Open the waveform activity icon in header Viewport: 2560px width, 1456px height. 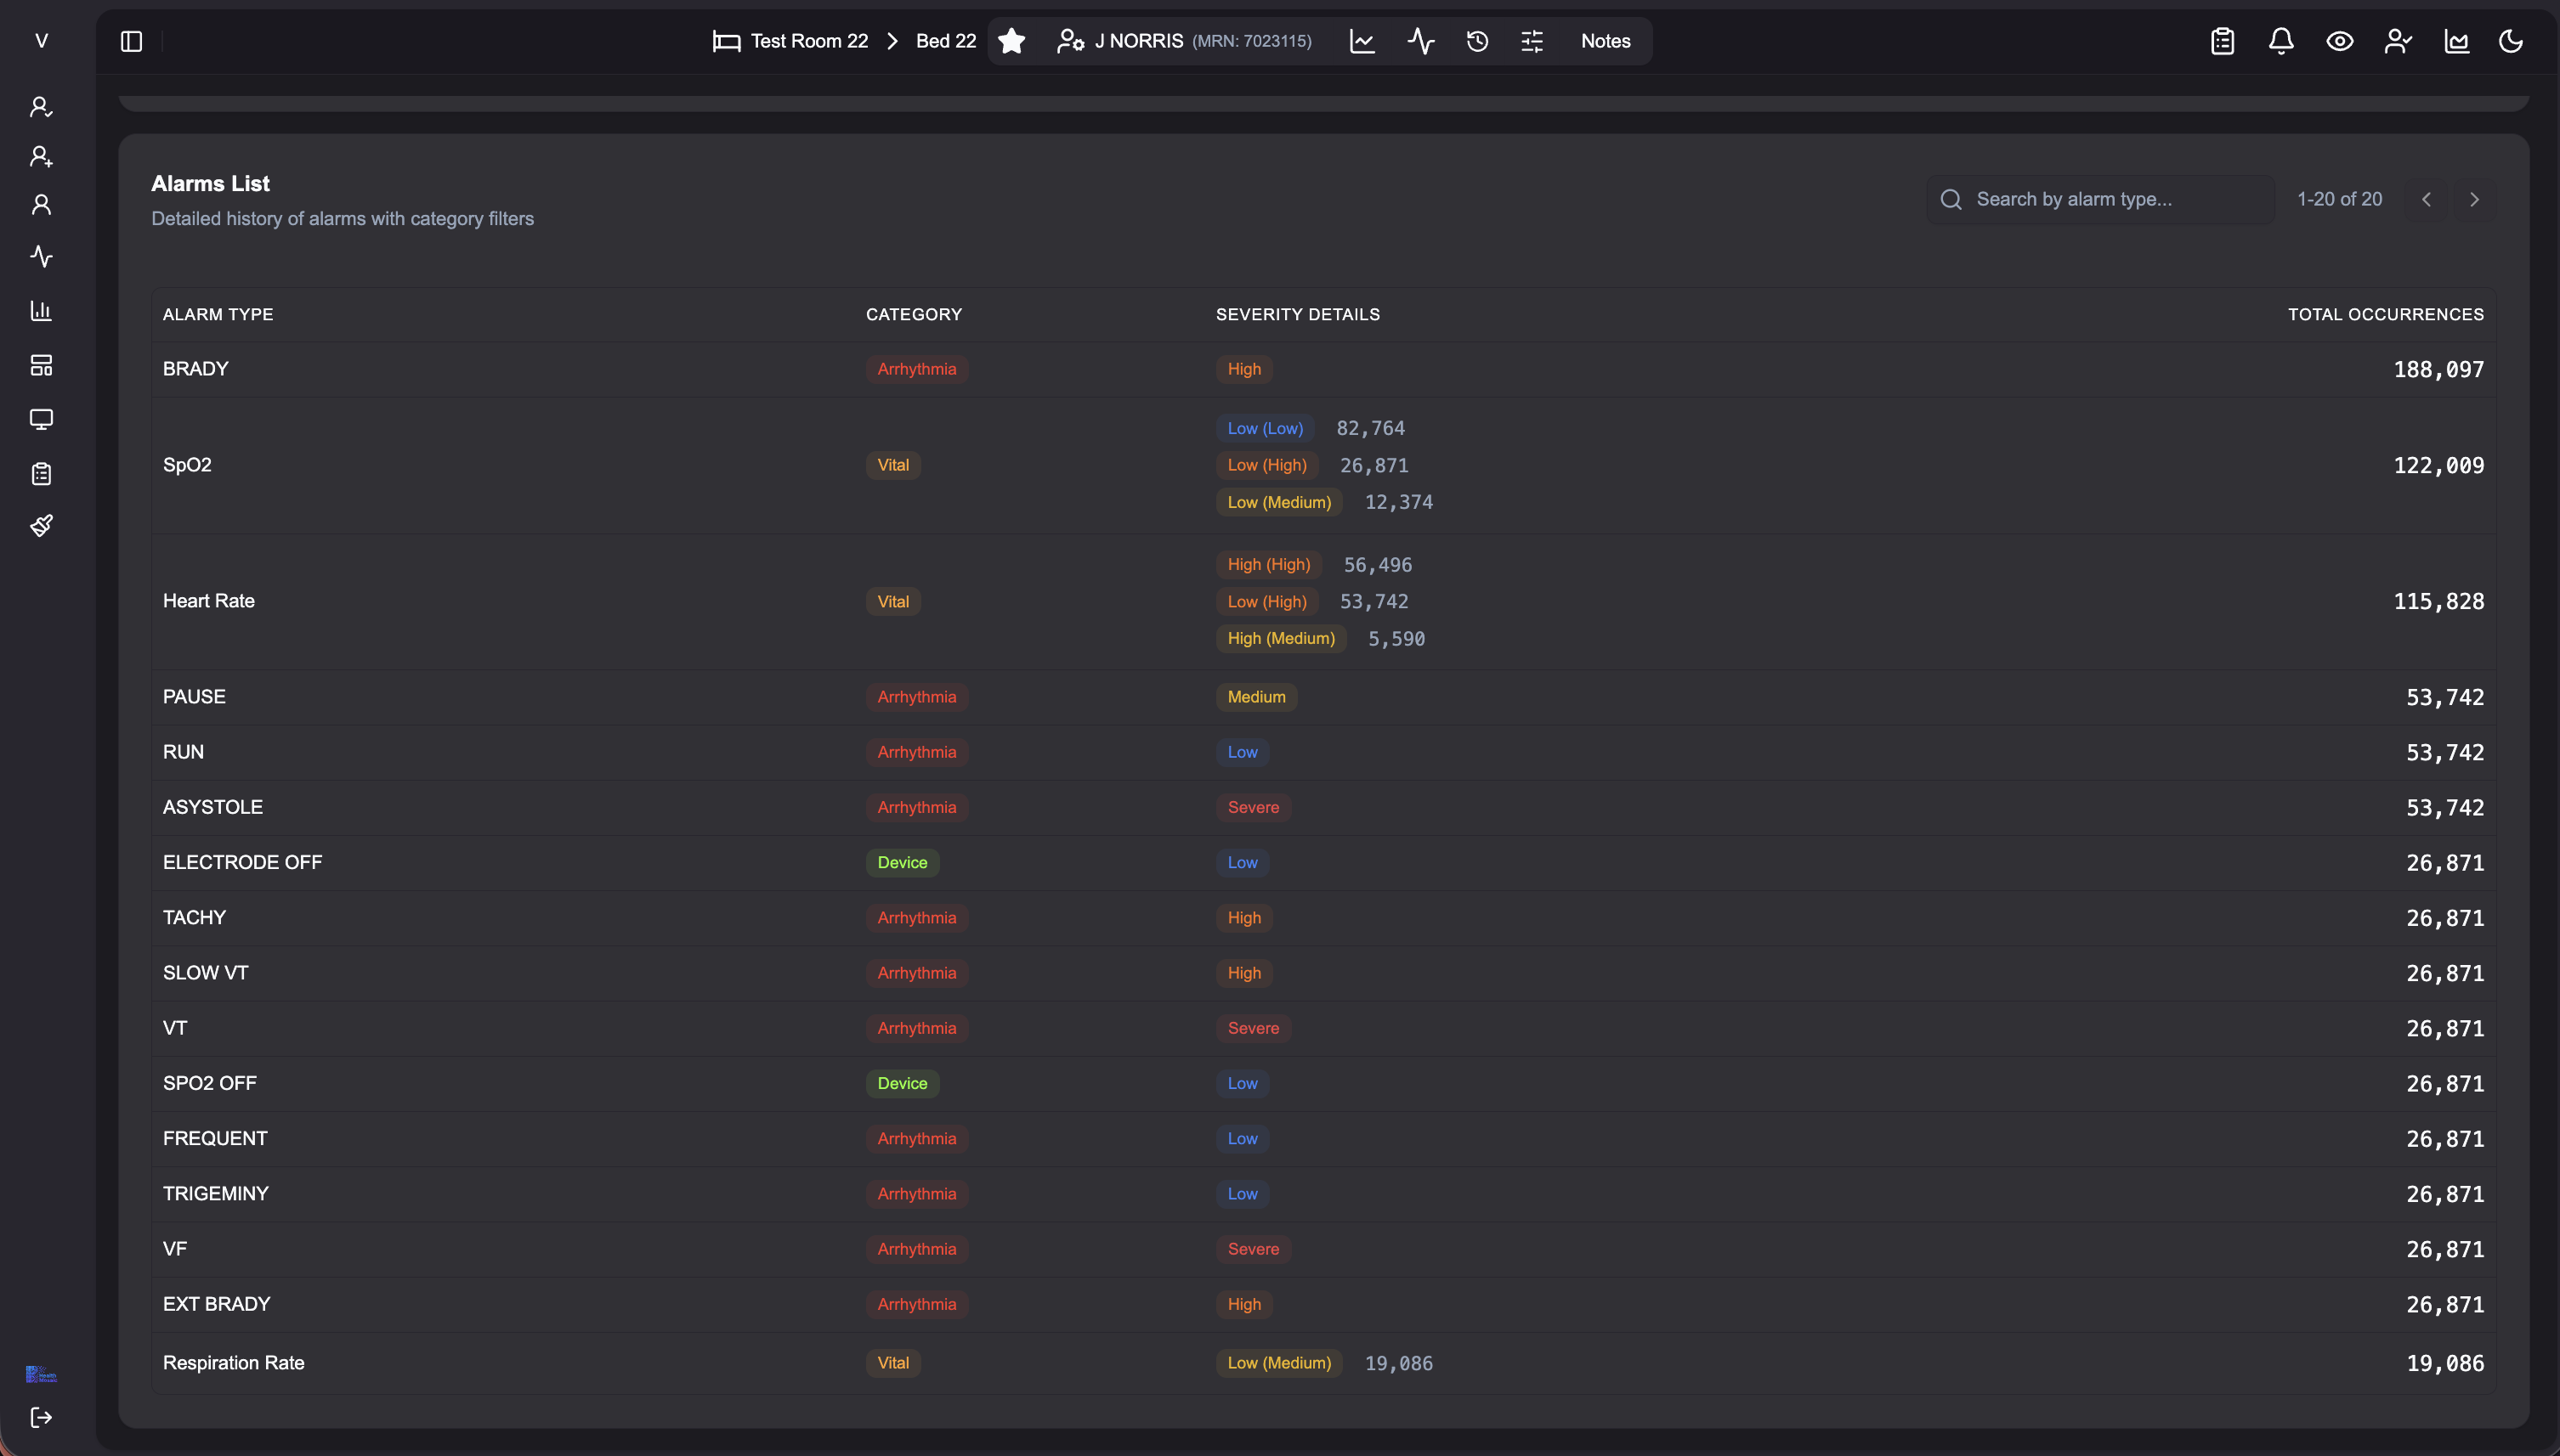click(1420, 41)
